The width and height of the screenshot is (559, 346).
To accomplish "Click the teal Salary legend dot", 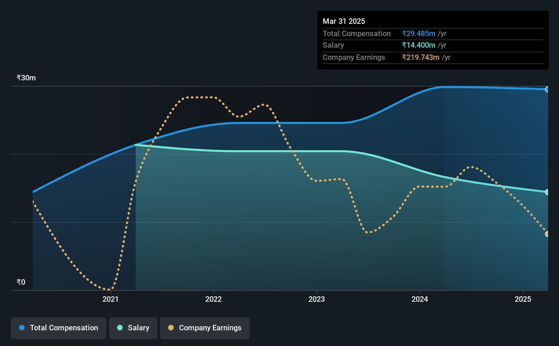I will click(120, 328).
